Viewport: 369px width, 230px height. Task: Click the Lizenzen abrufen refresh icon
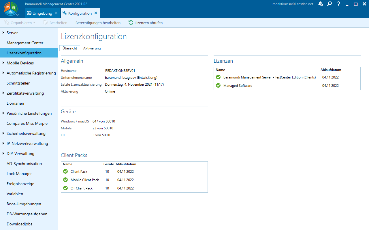(131, 23)
